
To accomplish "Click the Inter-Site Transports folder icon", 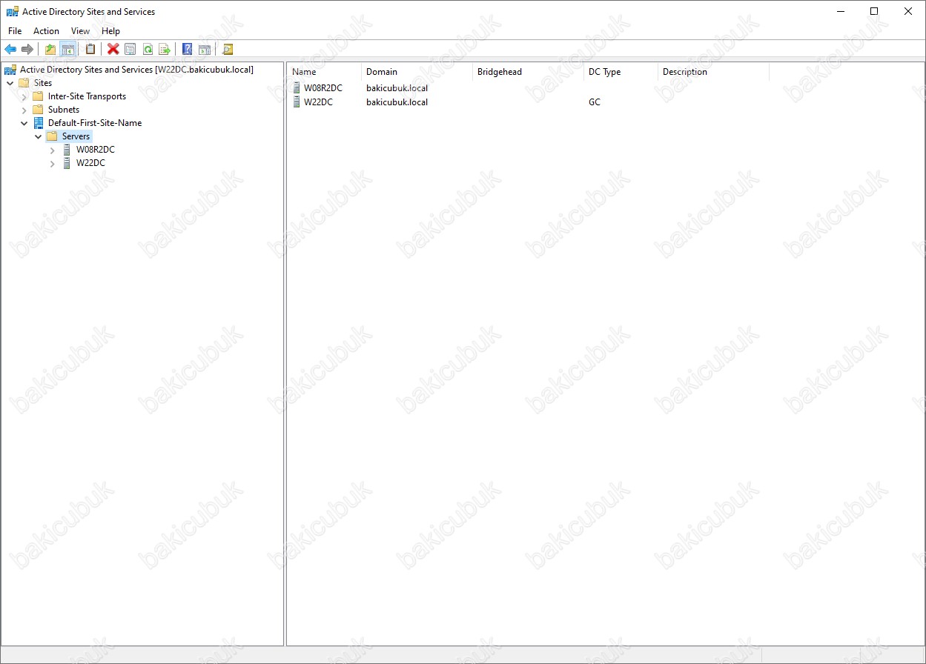I will (x=39, y=96).
